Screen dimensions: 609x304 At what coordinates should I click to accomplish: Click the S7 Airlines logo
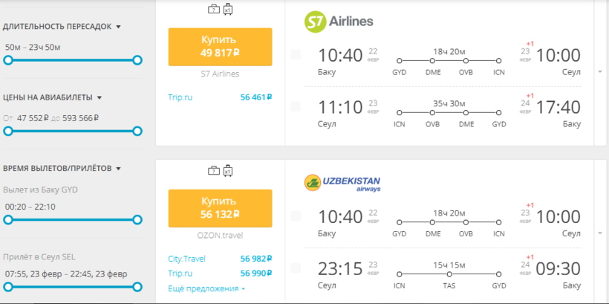click(x=339, y=20)
